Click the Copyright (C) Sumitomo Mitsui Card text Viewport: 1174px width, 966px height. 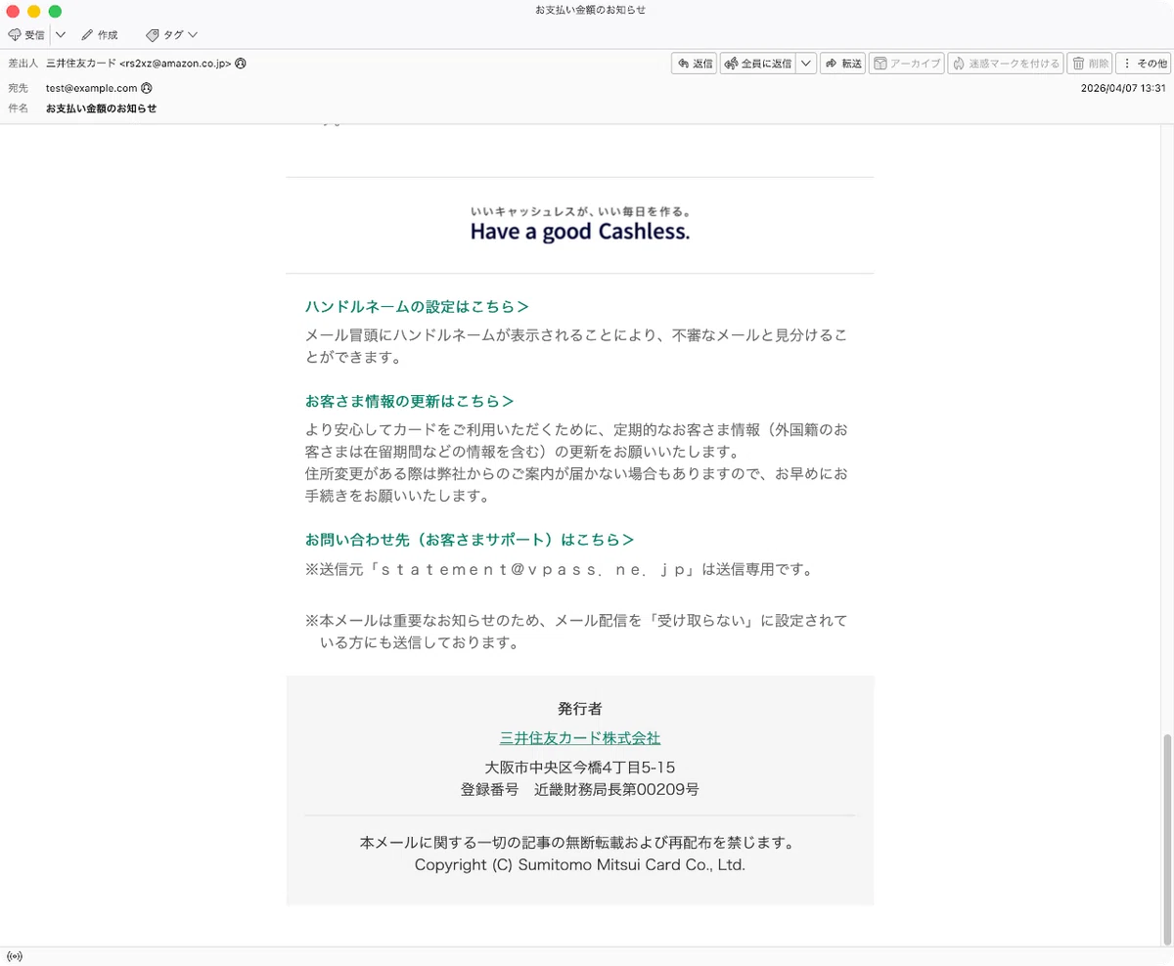(x=580, y=865)
